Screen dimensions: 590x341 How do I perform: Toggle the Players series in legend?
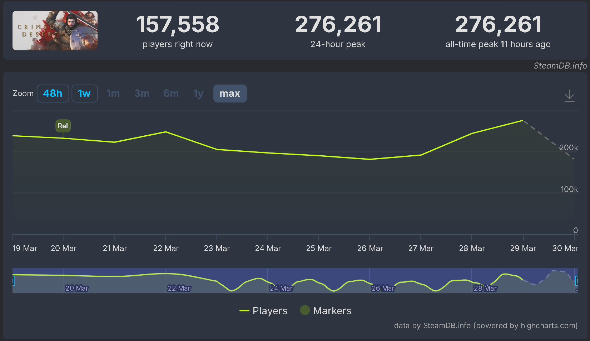(x=263, y=311)
